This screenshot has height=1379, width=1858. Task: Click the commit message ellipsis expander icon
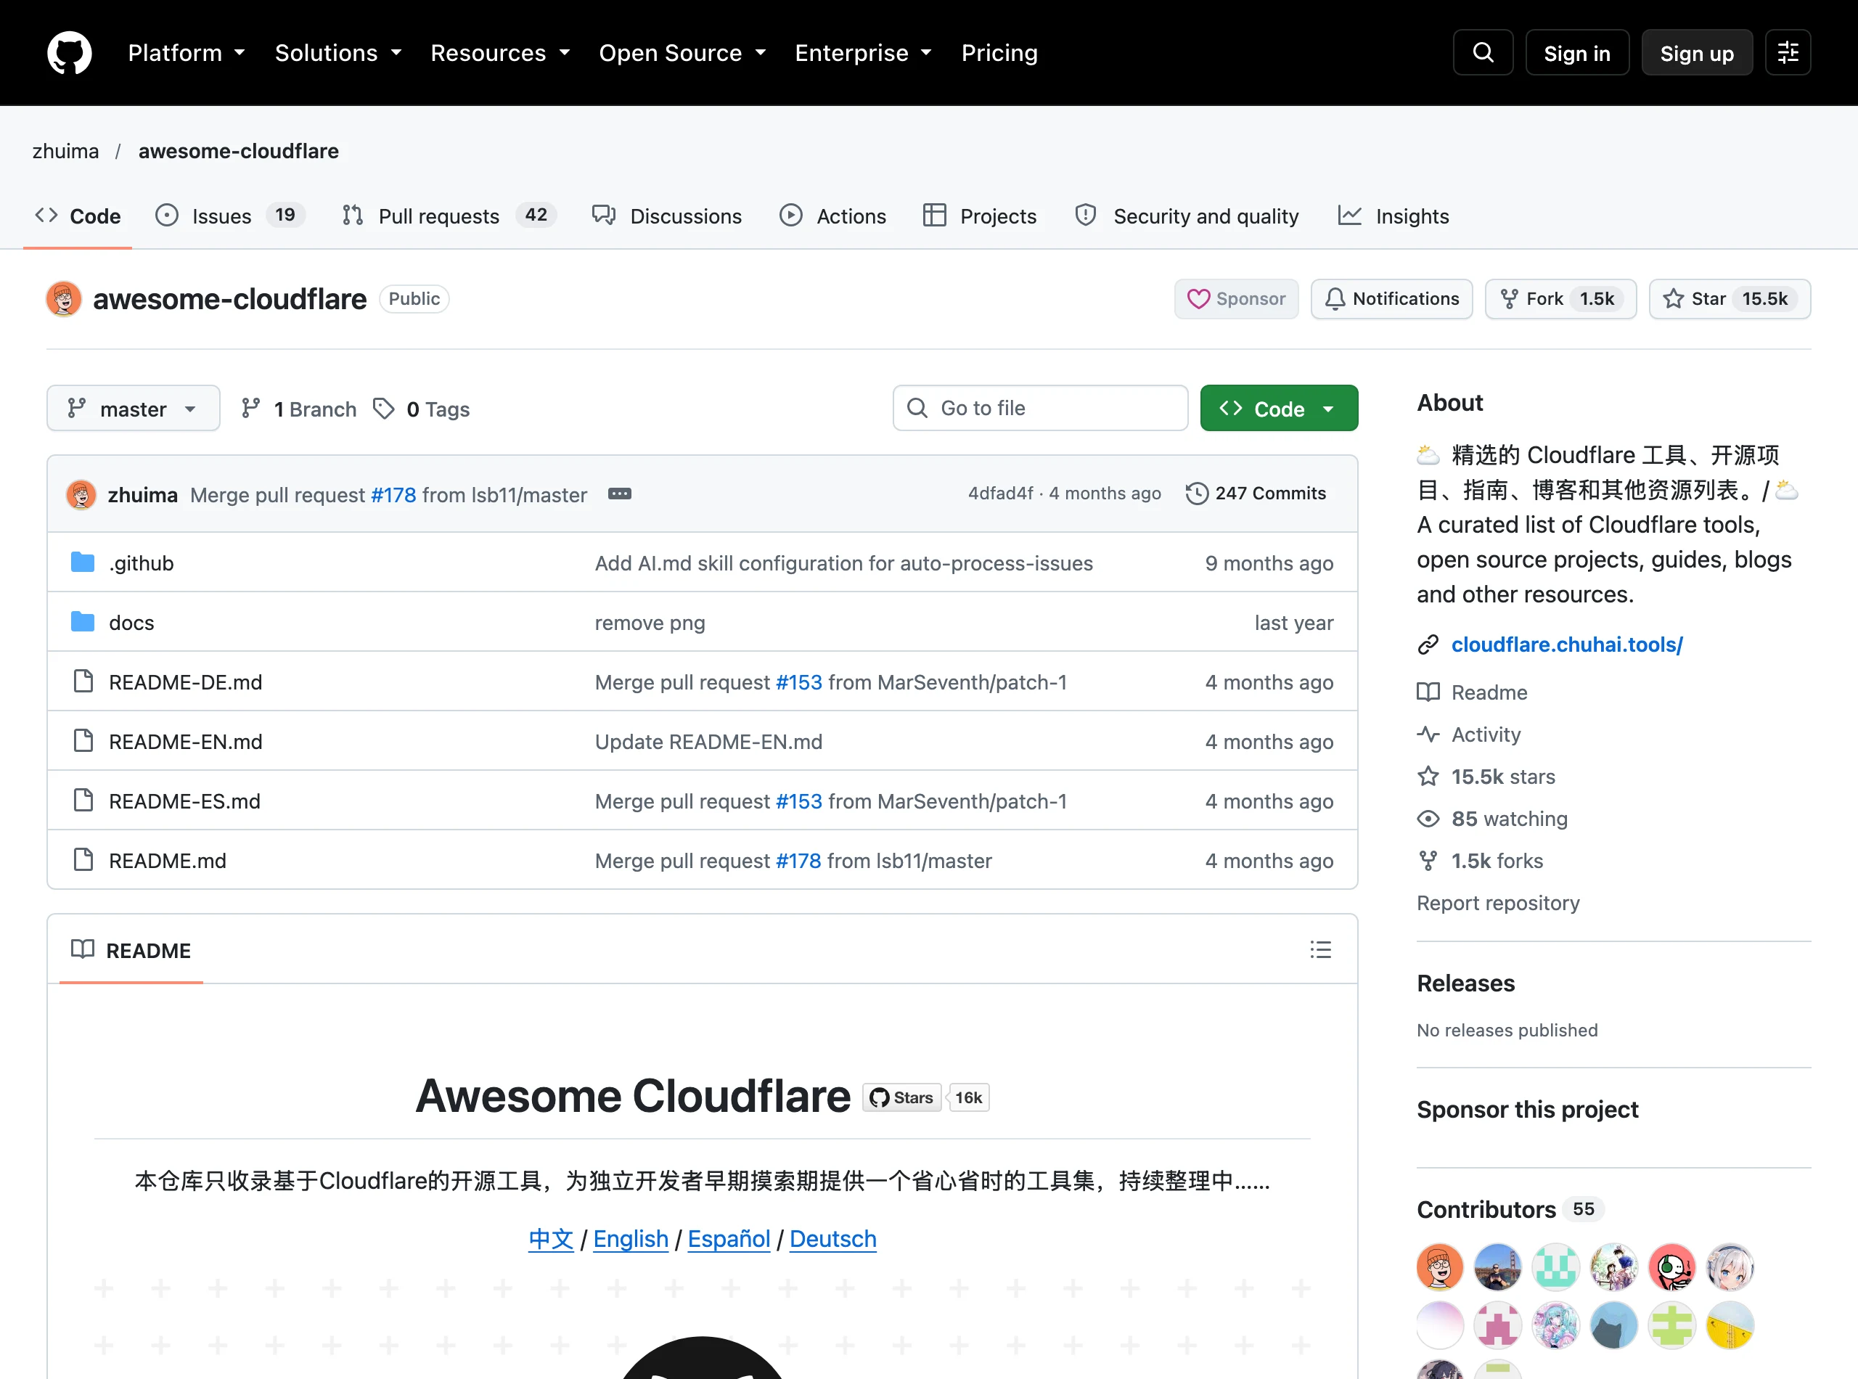pyautogui.click(x=619, y=494)
